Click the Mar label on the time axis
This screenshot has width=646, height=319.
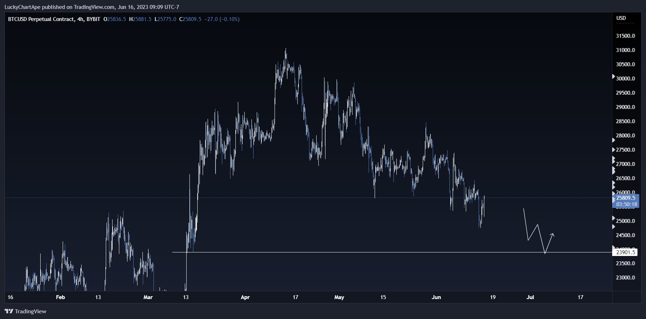(x=148, y=297)
